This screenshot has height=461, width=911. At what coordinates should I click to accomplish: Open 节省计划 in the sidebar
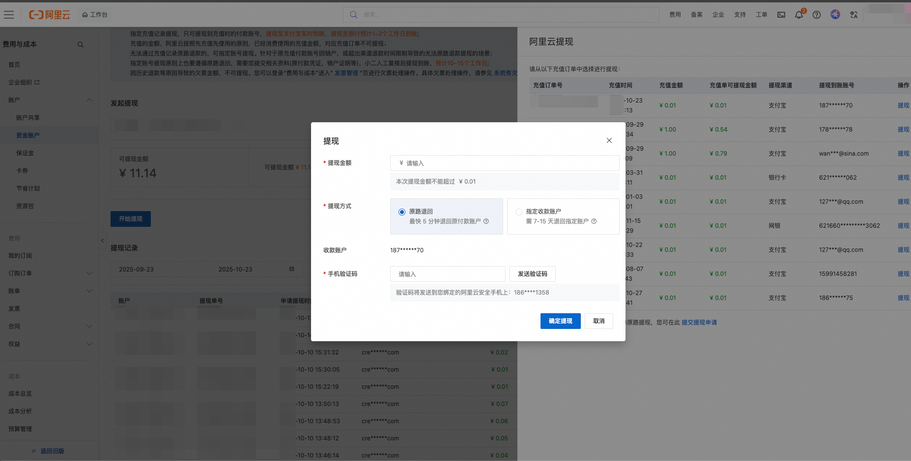[28, 189]
